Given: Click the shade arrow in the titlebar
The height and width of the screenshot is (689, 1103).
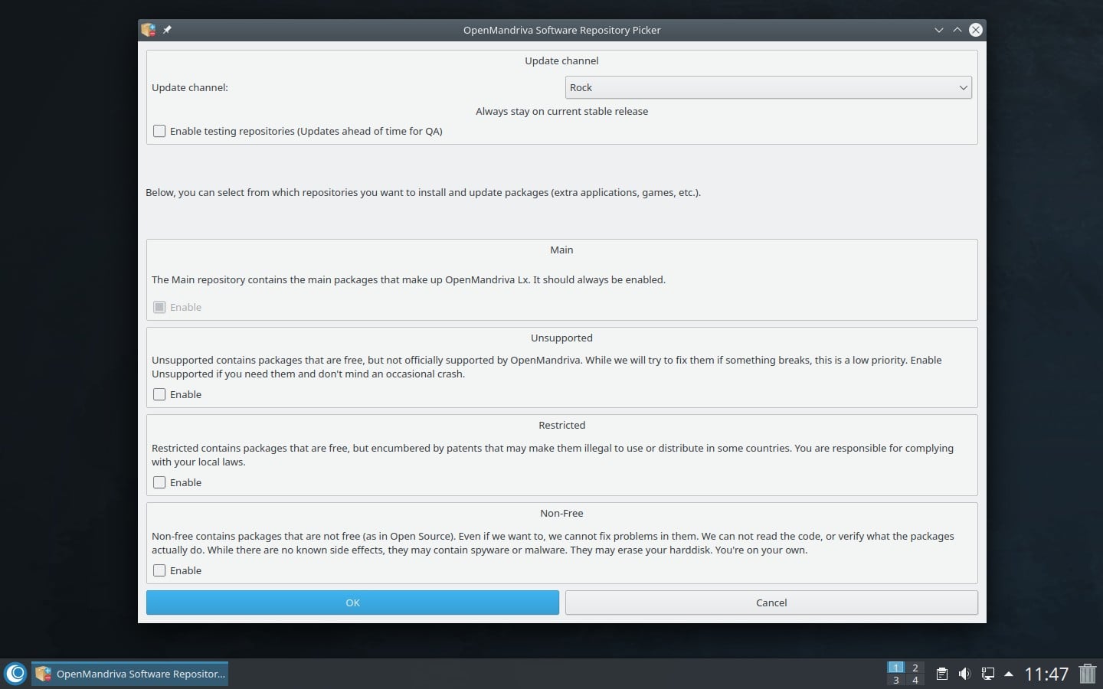Looking at the screenshot, I should 957,30.
